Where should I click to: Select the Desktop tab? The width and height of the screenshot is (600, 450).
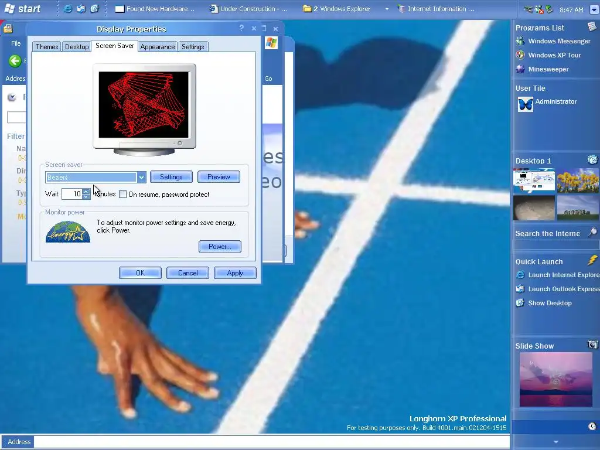(77, 47)
